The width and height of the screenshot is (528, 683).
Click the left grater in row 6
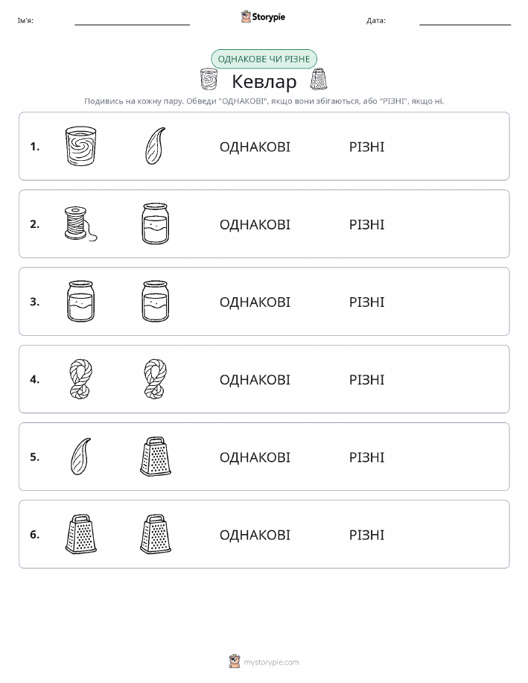tap(80, 534)
